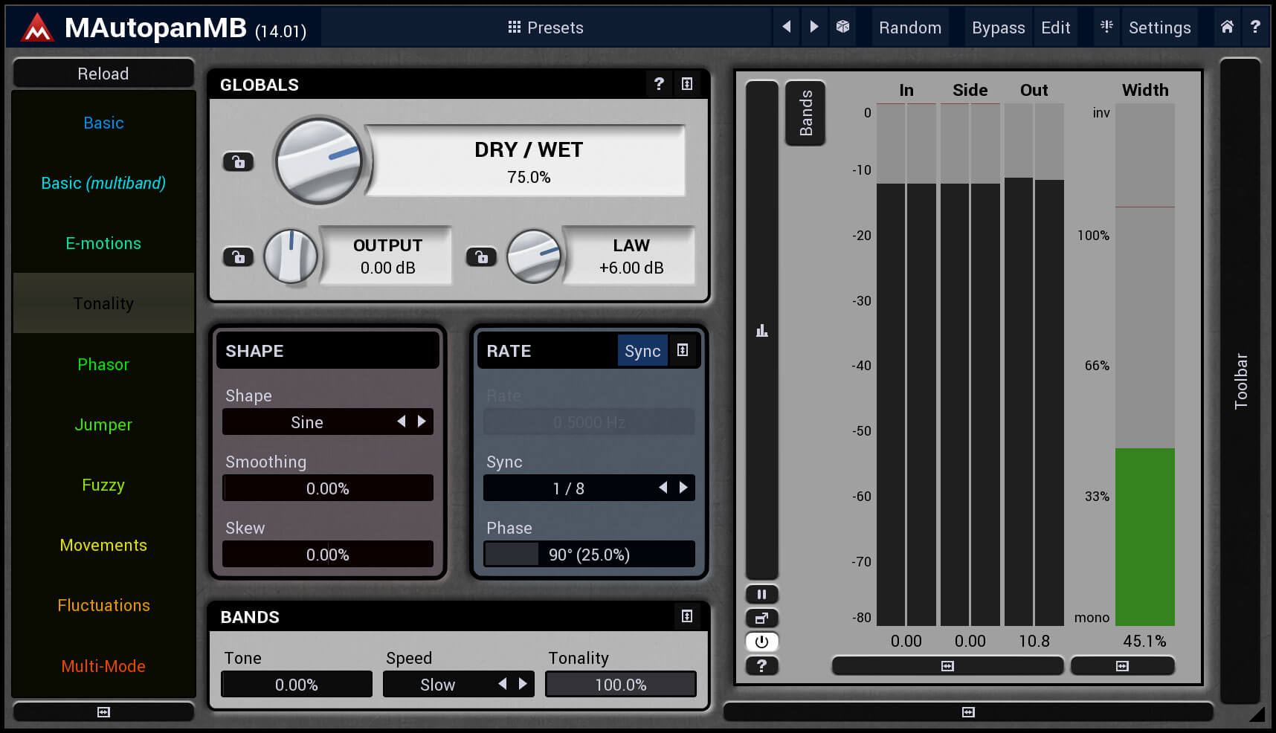Open the Shape Sine selector
The height and width of the screenshot is (733, 1276).
pos(328,422)
